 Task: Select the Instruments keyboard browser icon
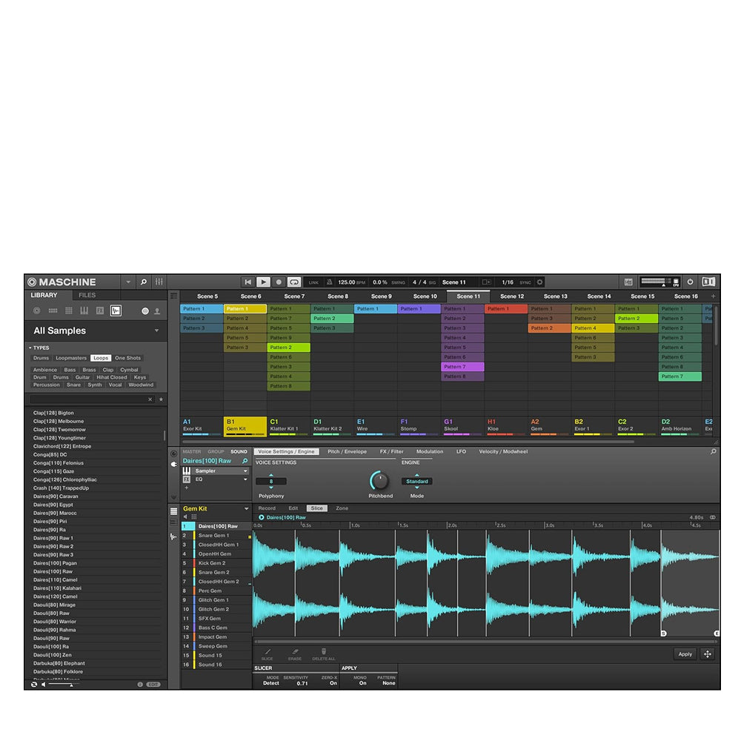(84, 310)
